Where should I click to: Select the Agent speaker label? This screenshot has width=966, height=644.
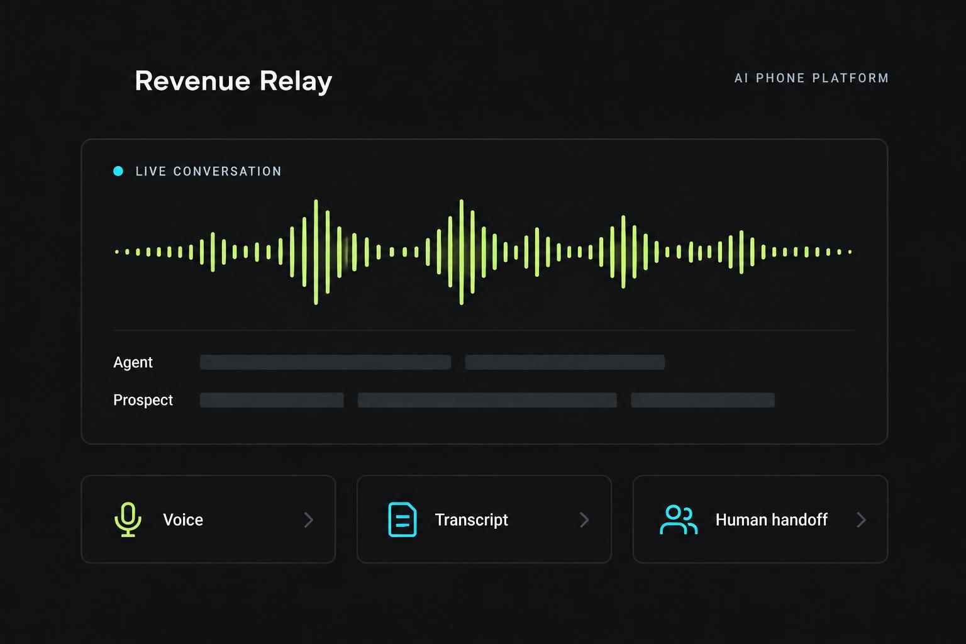(133, 362)
